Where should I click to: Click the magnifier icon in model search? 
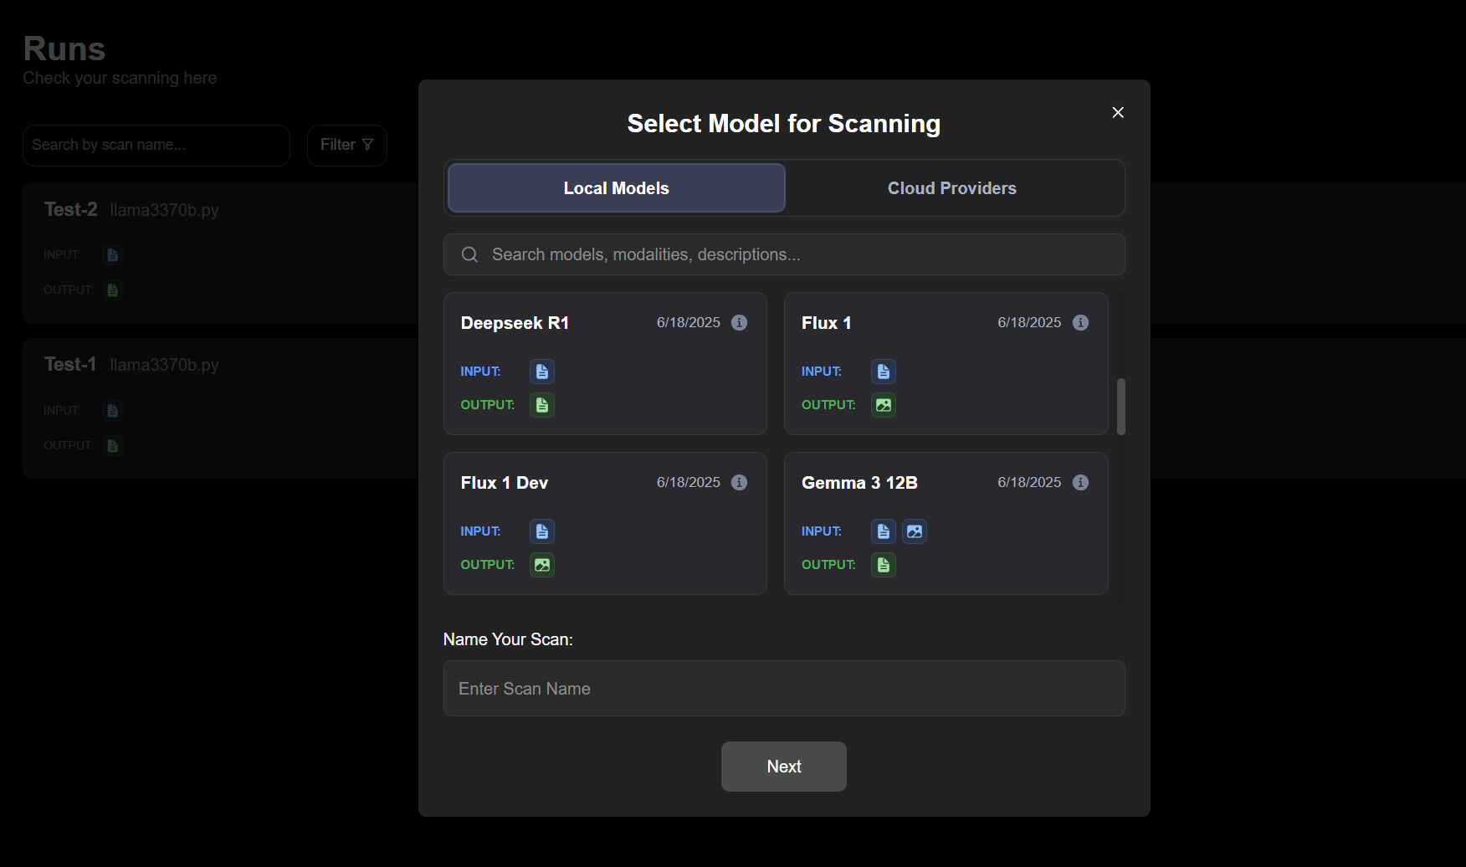[469, 254]
